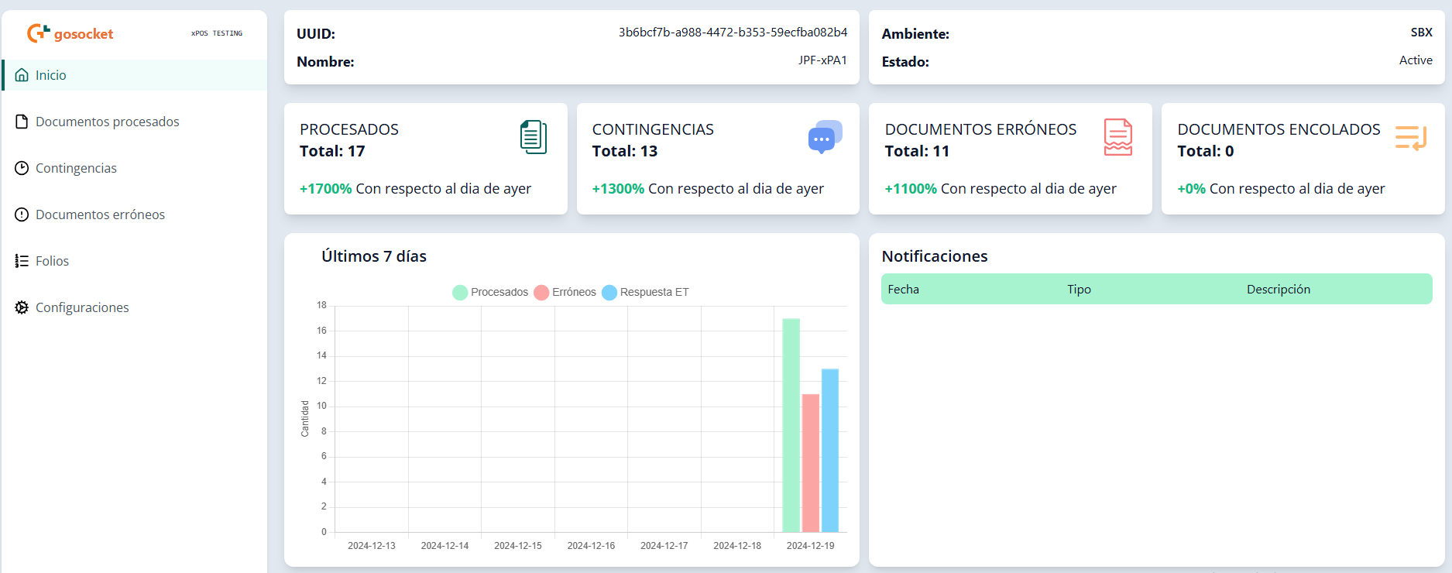Click the green Procesados legend swatch

point(460,292)
